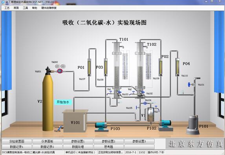Screen dimensions: 225x155
Task: Open 数据处理 page
Action: pos(78,147)
